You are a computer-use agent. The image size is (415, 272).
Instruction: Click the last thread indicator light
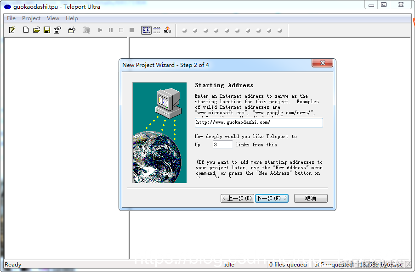point(279,31)
